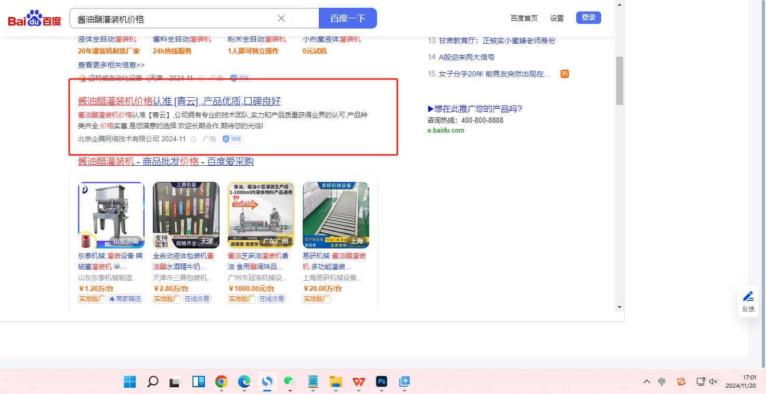Open trending item 甘肃教育厅：正核实小蜜蜂老师身份
Image resolution: width=766 pixels, height=394 pixels.
pyautogui.click(x=497, y=41)
